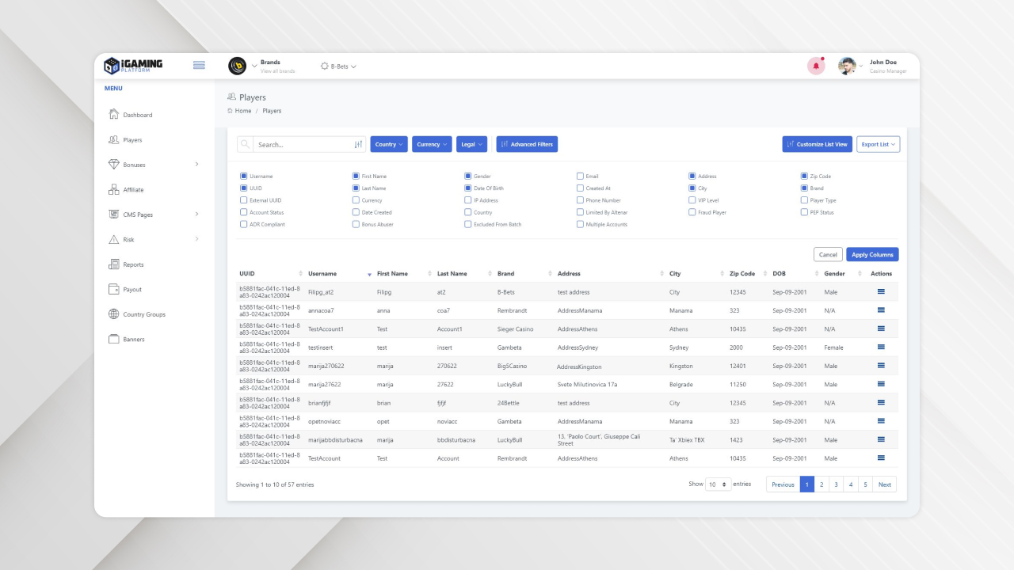Click the Advanced Filters button
This screenshot has width=1014, height=570.
click(x=527, y=144)
